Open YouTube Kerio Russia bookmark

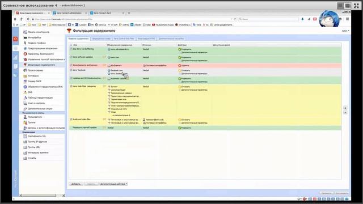pyautogui.click(x=163, y=25)
